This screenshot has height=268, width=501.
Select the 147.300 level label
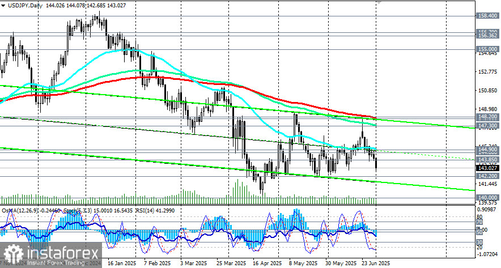point(487,125)
